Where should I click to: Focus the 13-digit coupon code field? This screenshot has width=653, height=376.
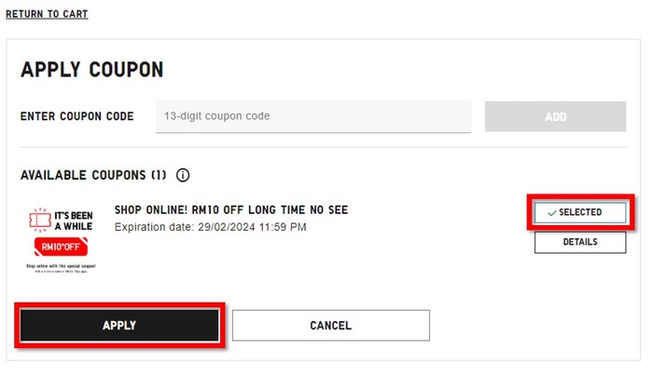pos(313,116)
